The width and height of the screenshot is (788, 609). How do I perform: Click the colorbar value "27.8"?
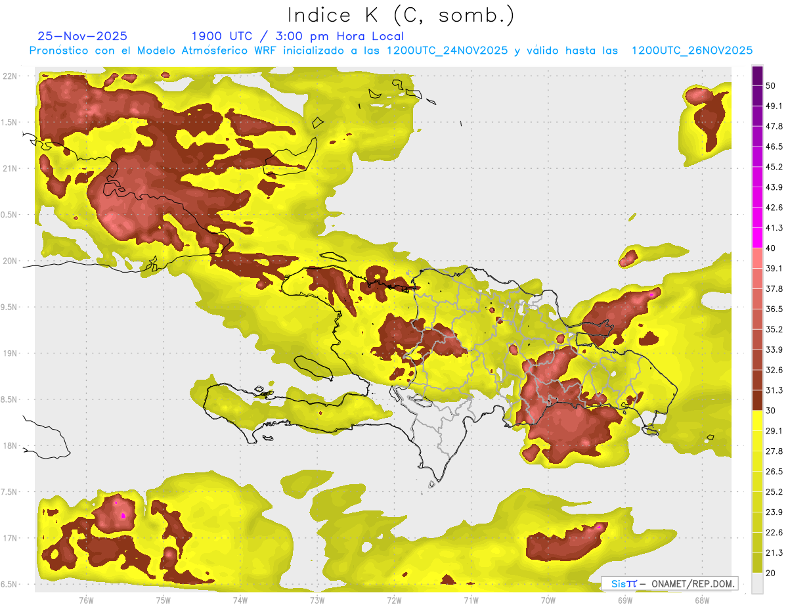pos(774,451)
